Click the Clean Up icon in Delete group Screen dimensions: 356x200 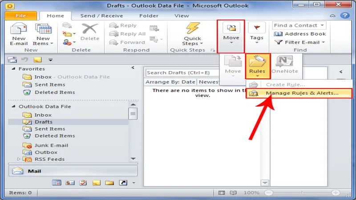(67, 34)
